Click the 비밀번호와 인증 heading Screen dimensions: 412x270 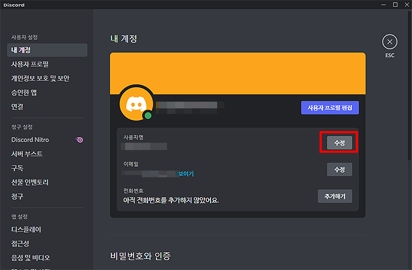pyautogui.click(x=140, y=256)
